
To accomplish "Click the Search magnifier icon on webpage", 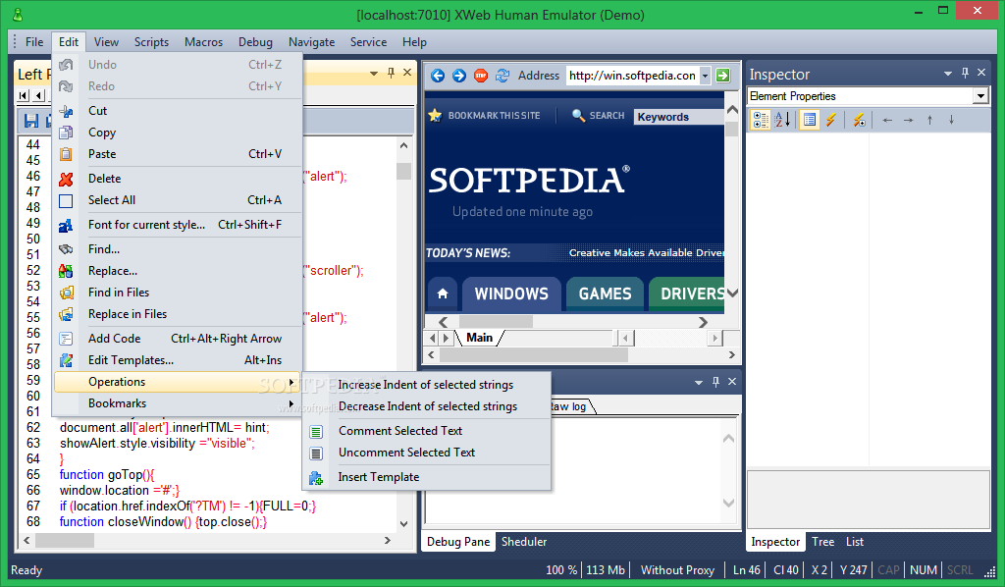I will [x=578, y=116].
